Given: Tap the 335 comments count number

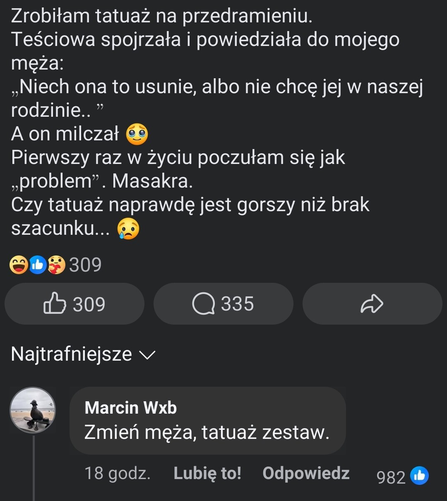Looking at the screenshot, I should coord(237,304).
